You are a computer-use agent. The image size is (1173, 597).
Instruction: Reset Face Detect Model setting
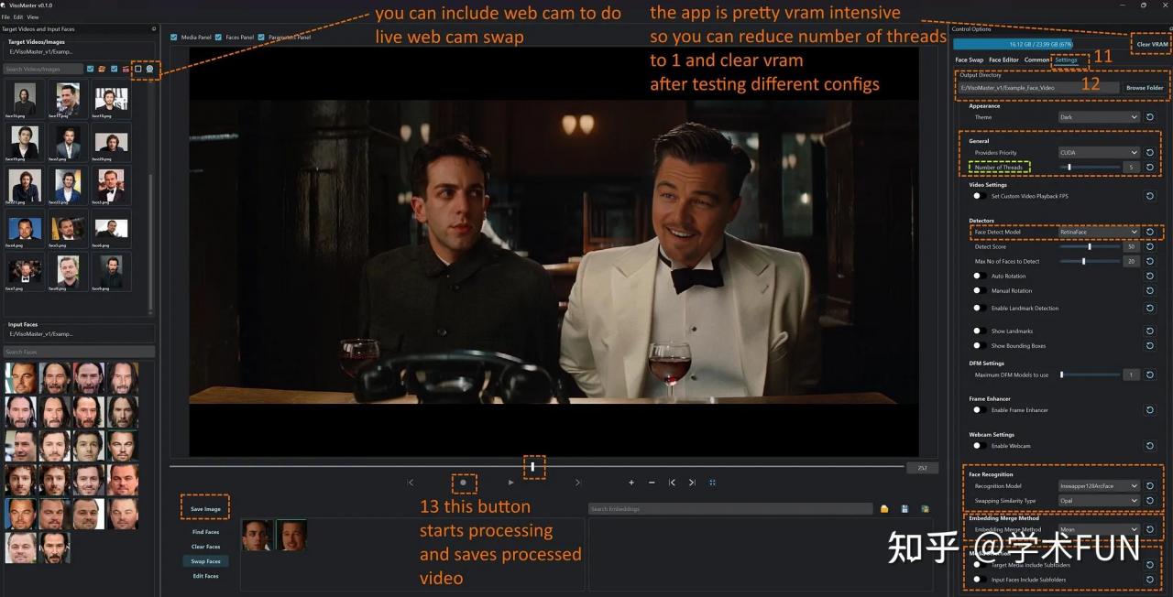click(1149, 232)
